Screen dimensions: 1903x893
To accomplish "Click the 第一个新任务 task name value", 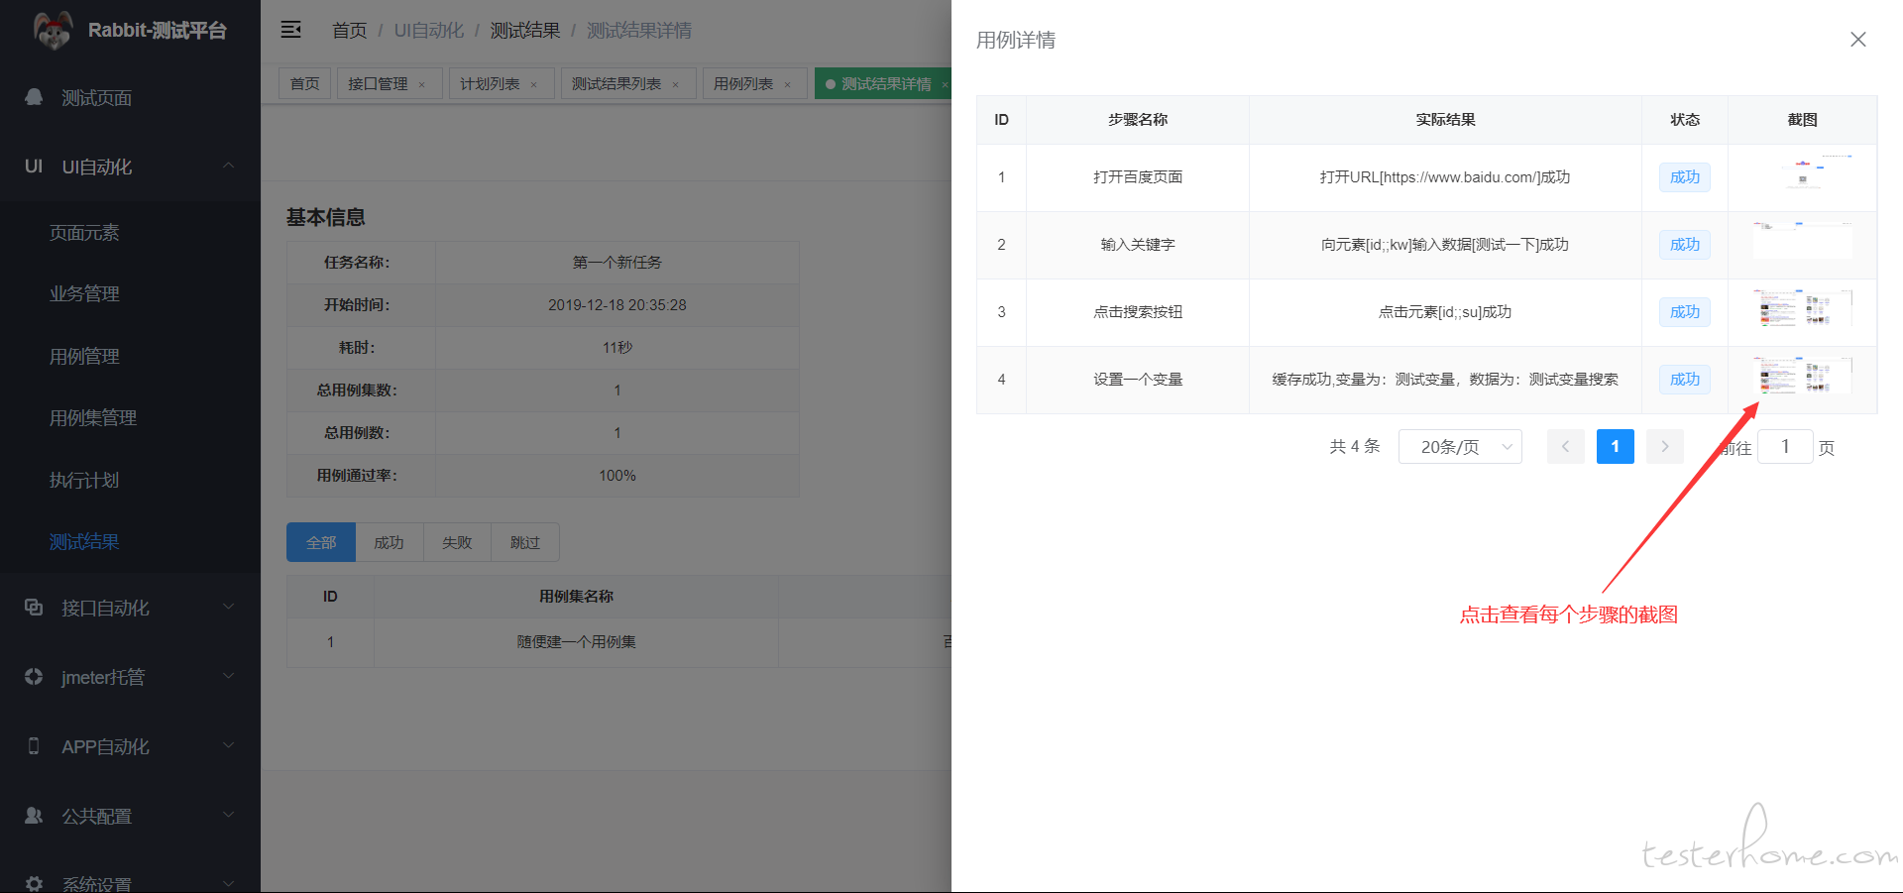I will pyautogui.click(x=616, y=263).
